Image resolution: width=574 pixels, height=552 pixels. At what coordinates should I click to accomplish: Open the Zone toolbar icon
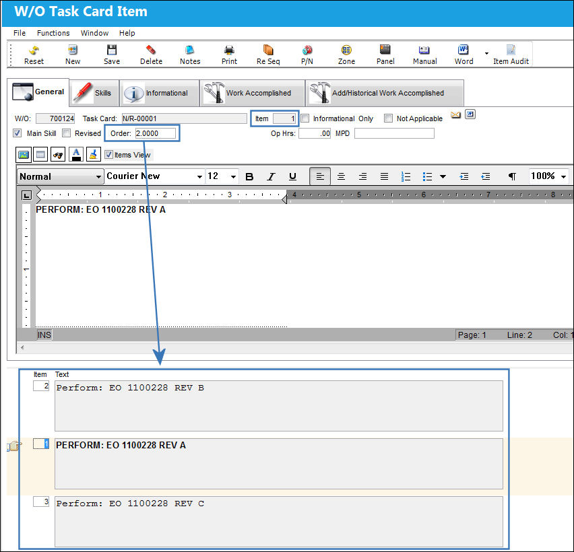[x=346, y=55]
